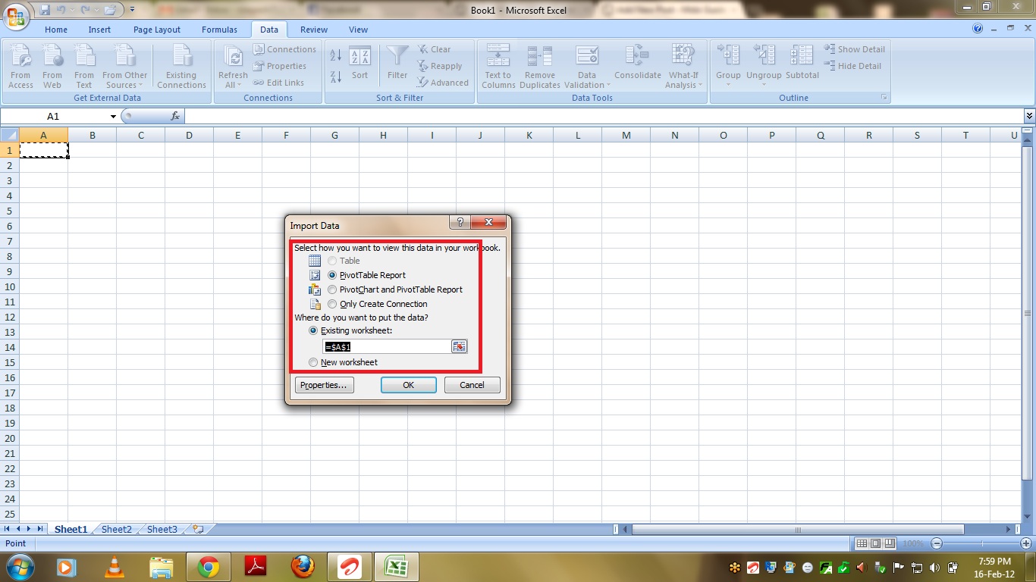Select Only Create Connection radio button
1036x582 pixels.
(x=332, y=304)
